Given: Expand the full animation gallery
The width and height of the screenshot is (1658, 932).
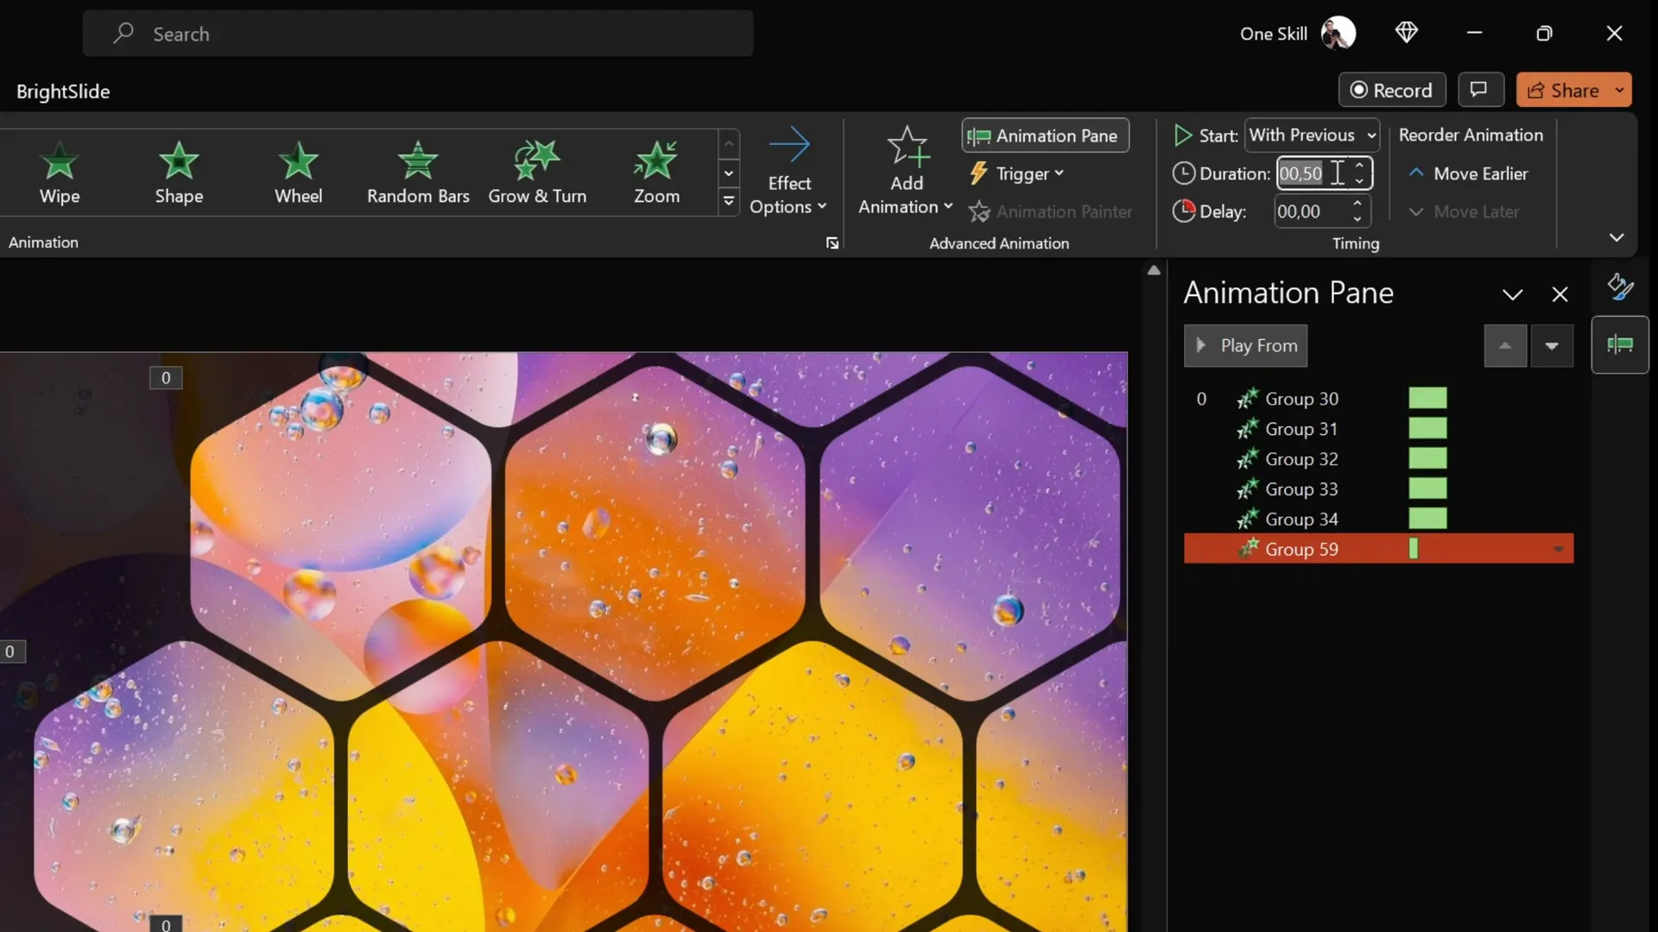Looking at the screenshot, I should pos(729,202).
